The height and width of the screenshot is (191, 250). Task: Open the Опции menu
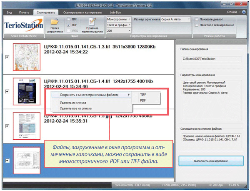coord(235,13)
